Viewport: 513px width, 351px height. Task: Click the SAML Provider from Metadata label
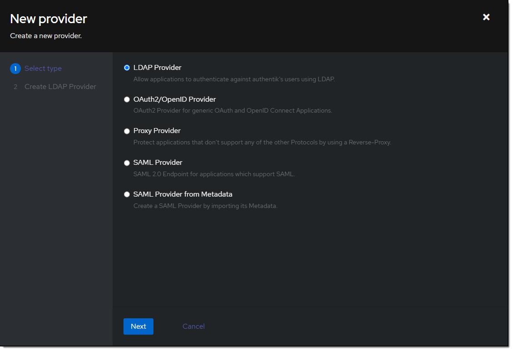point(183,194)
